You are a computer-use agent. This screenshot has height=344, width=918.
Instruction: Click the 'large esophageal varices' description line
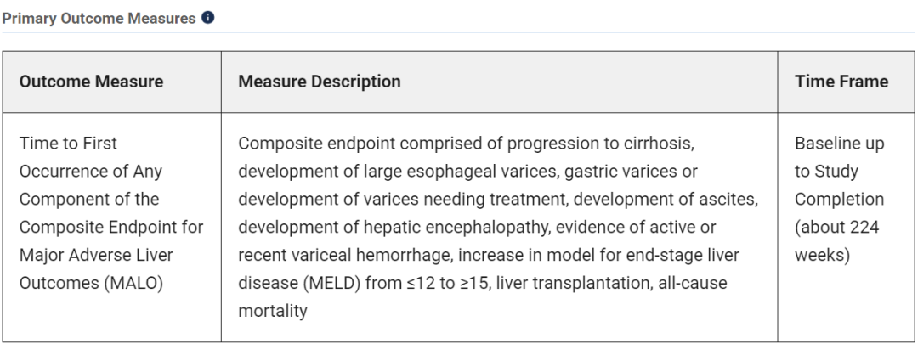[x=467, y=172]
